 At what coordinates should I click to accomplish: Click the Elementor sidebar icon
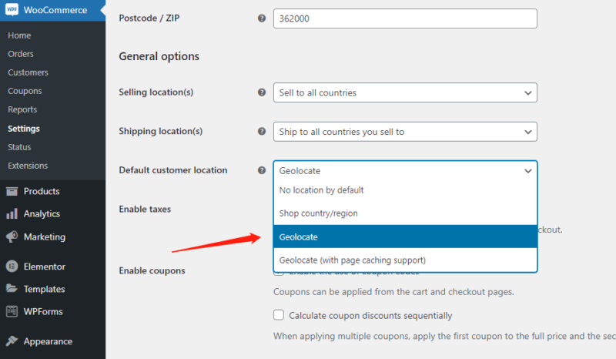point(12,267)
